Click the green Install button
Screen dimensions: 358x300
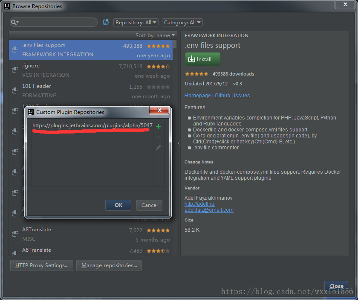point(203,59)
